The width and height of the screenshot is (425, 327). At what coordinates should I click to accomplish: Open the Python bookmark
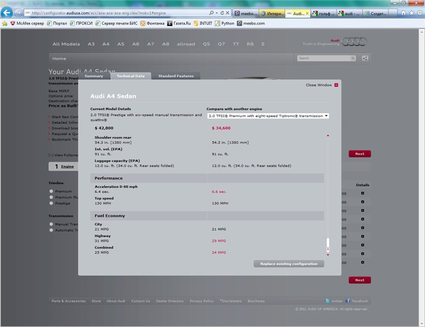[225, 23]
